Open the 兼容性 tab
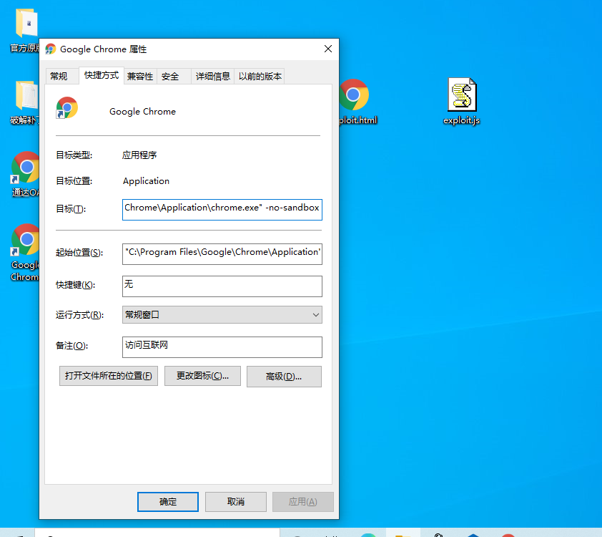 140,76
